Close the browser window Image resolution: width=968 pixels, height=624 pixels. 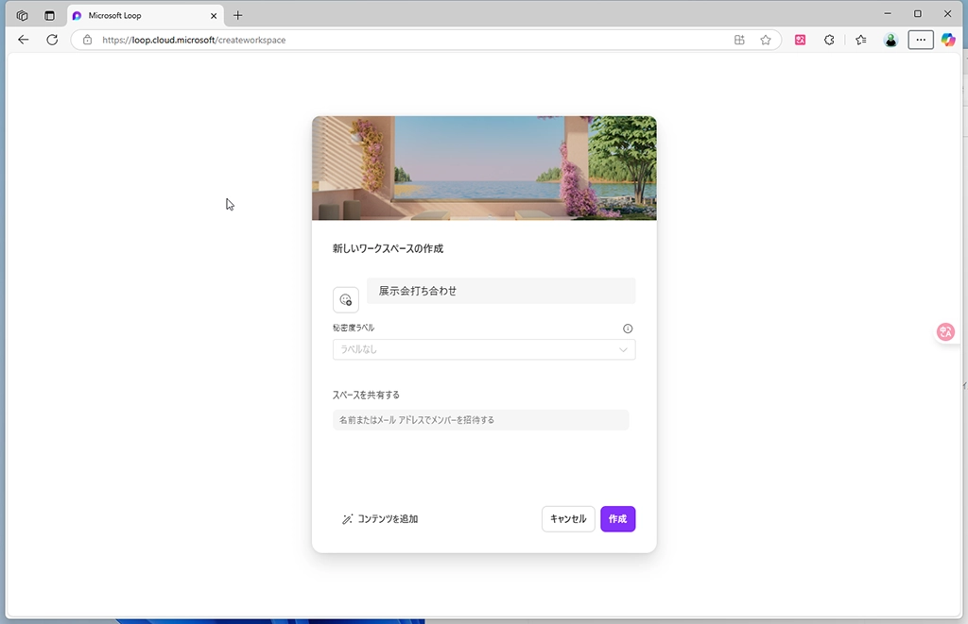[947, 13]
